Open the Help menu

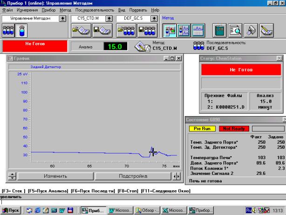click(155, 10)
